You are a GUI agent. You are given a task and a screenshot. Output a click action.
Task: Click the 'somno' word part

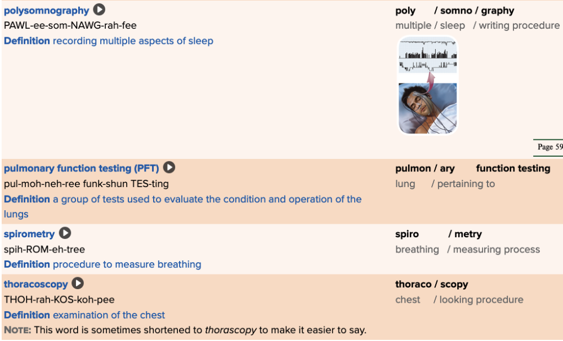[x=455, y=11]
